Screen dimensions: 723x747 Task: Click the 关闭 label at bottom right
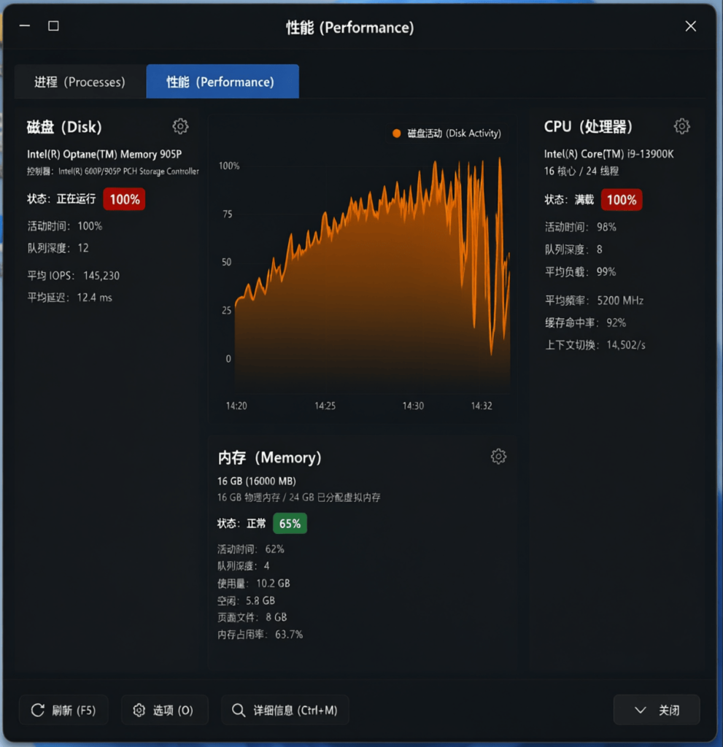pyautogui.click(x=669, y=711)
